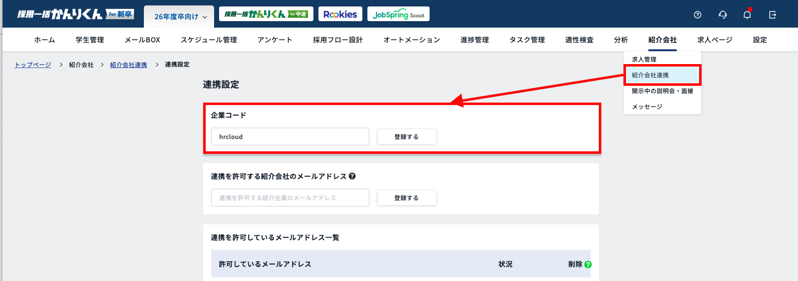Follow the 紹介会社連携 breadcrumb link
The height and width of the screenshot is (281, 798).
click(129, 65)
